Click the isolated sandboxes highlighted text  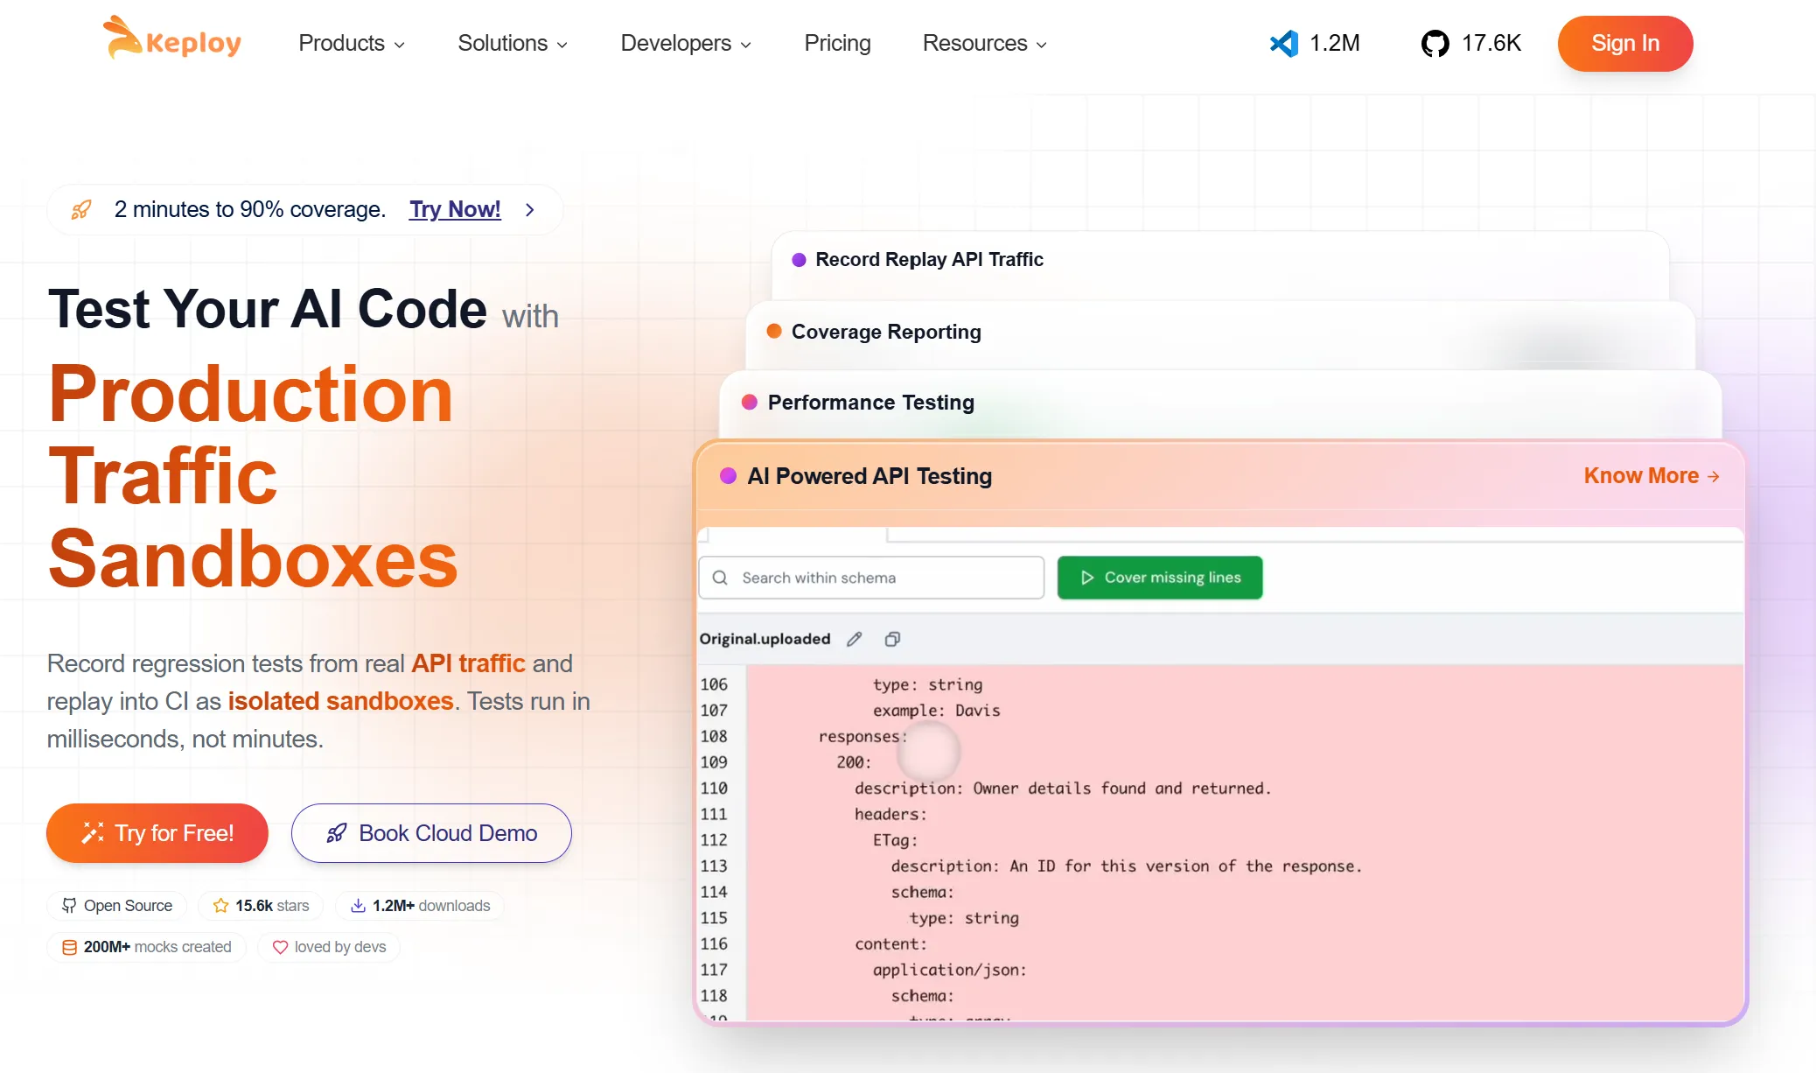click(341, 701)
